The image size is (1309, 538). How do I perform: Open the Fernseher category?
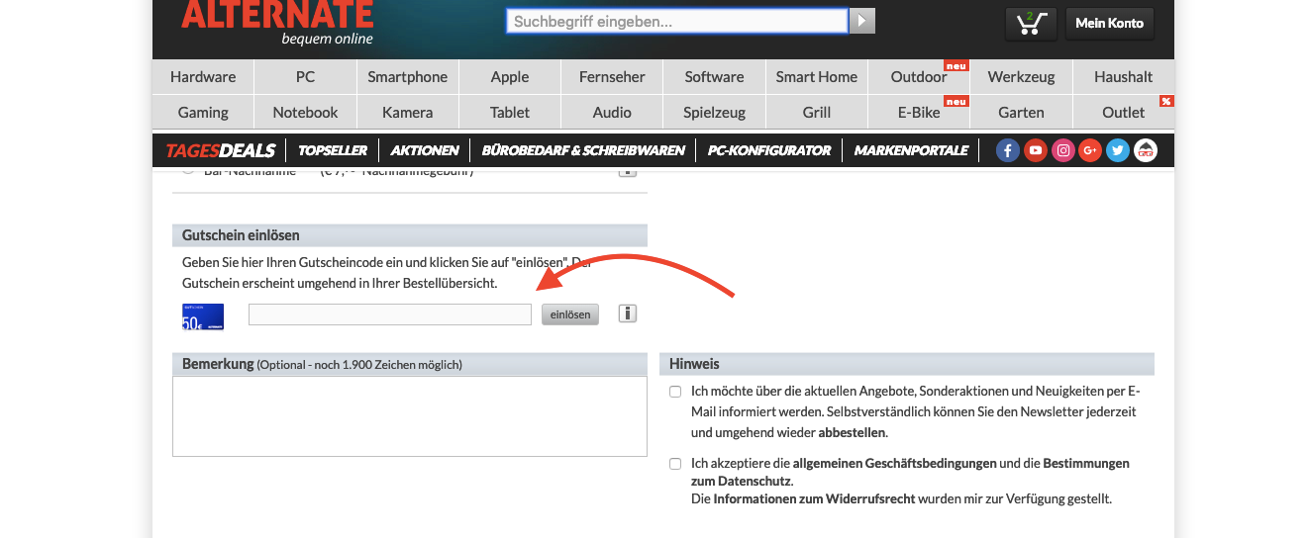[x=612, y=76]
